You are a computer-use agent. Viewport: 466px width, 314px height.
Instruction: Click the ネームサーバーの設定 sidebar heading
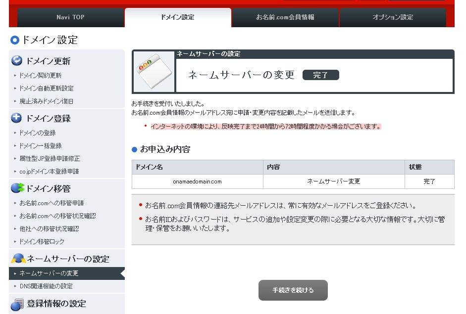68,259
